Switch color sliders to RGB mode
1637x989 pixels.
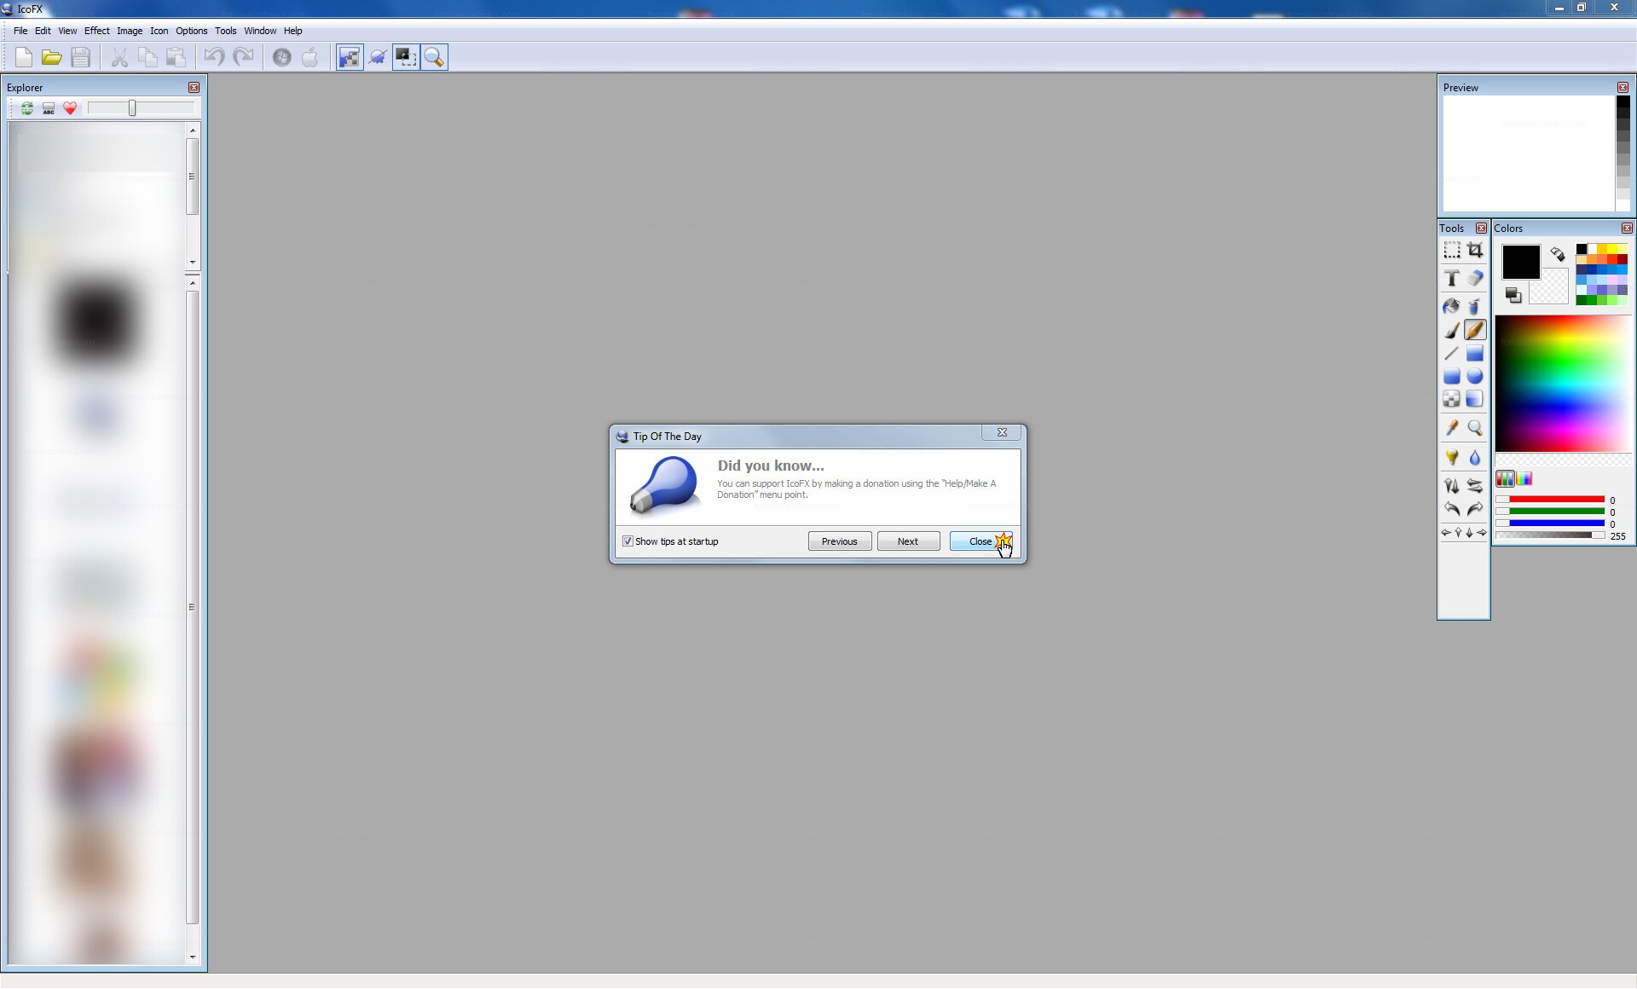(1506, 478)
